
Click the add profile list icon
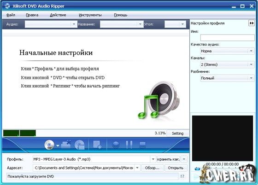click(97, 145)
